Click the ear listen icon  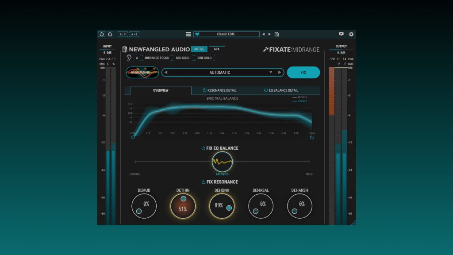coord(129,58)
